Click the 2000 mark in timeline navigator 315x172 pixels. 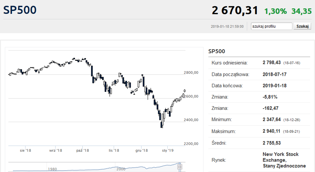tap(121, 169)
